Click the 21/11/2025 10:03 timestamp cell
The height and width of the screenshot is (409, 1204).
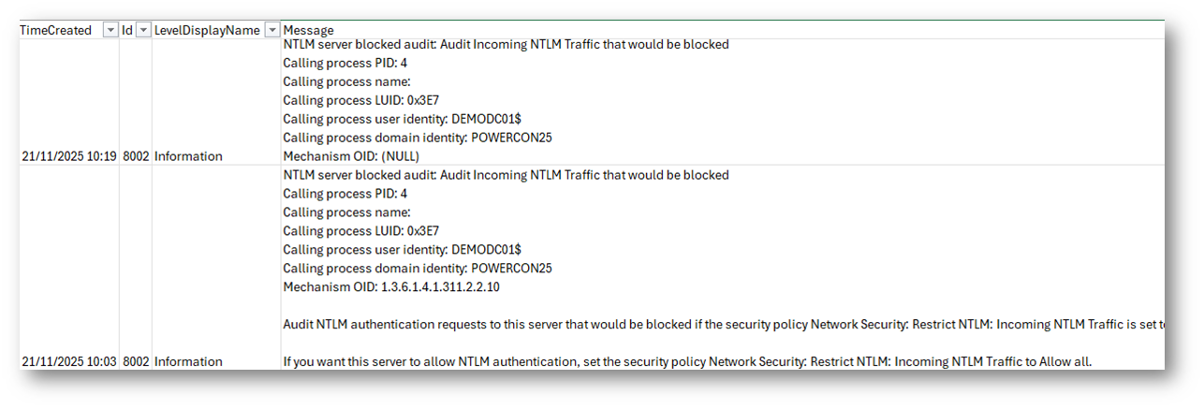pos(69,361)
